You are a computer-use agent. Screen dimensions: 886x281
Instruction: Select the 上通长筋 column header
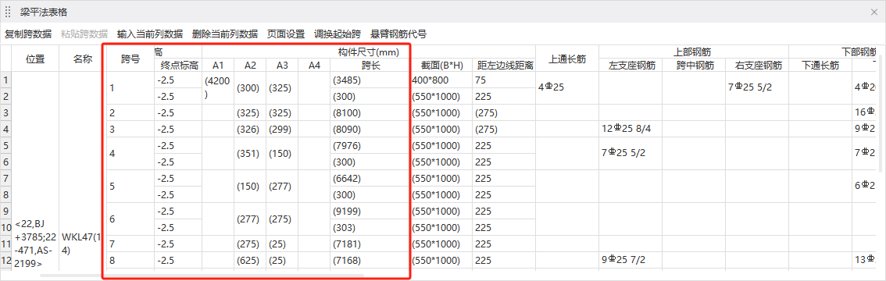point(567,58)
